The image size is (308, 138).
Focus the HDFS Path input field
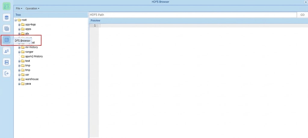(193, 15)
